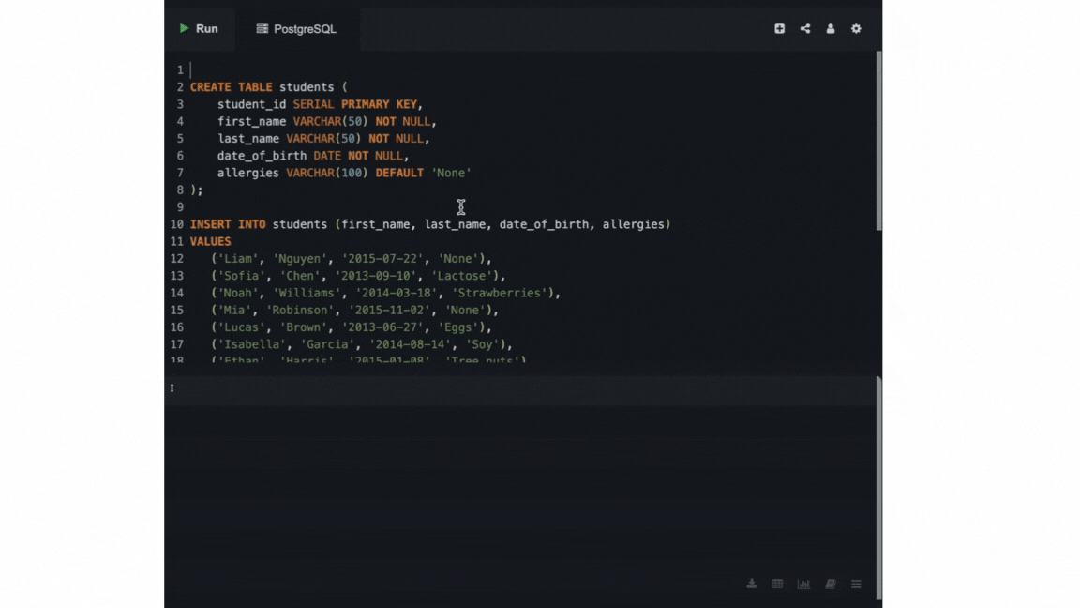Image resolution: width=1080 pixels, height=608 pixels.
Task: Click 'Nguyen' on line 12
Action: tap(300, 259)
